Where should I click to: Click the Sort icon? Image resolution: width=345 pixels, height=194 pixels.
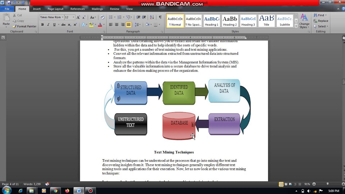coord(152,17)
